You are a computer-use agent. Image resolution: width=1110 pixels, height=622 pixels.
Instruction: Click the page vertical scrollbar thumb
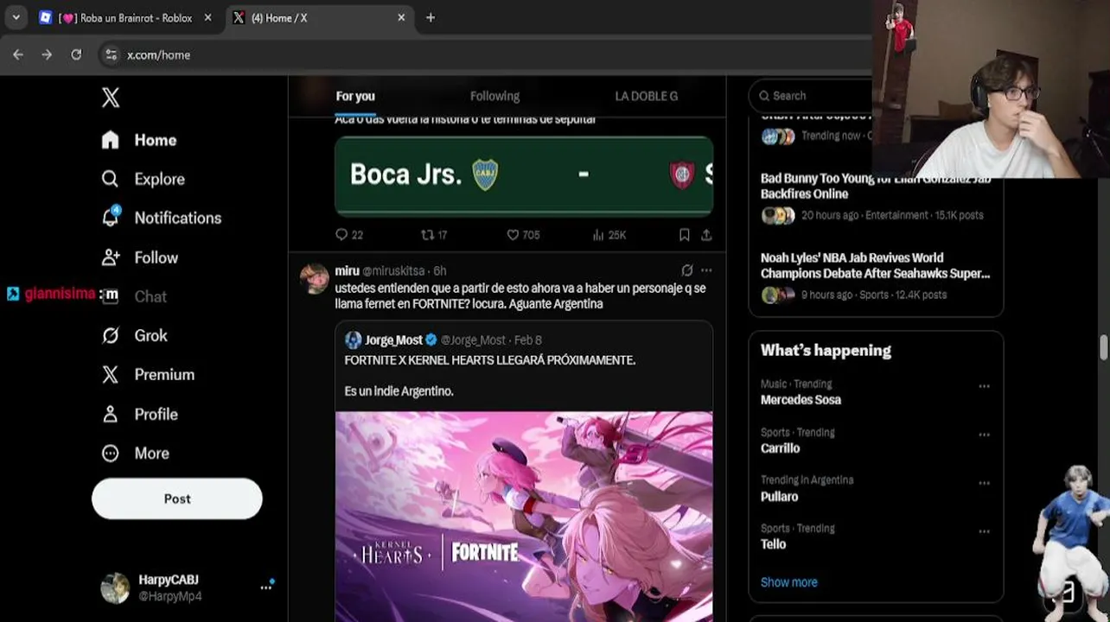1104,347
